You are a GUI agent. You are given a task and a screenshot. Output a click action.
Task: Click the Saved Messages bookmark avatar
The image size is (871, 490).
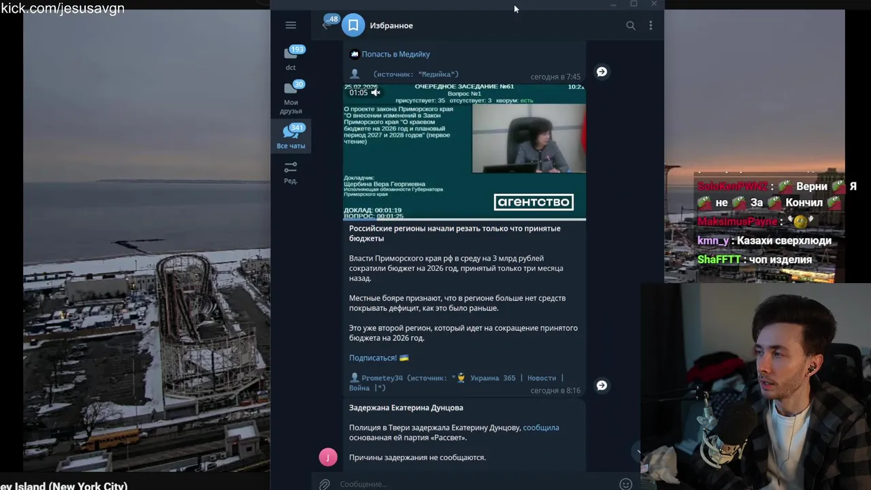point(353,25)
